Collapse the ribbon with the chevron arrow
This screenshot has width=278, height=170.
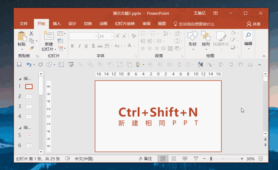click(x=264, y=56)
